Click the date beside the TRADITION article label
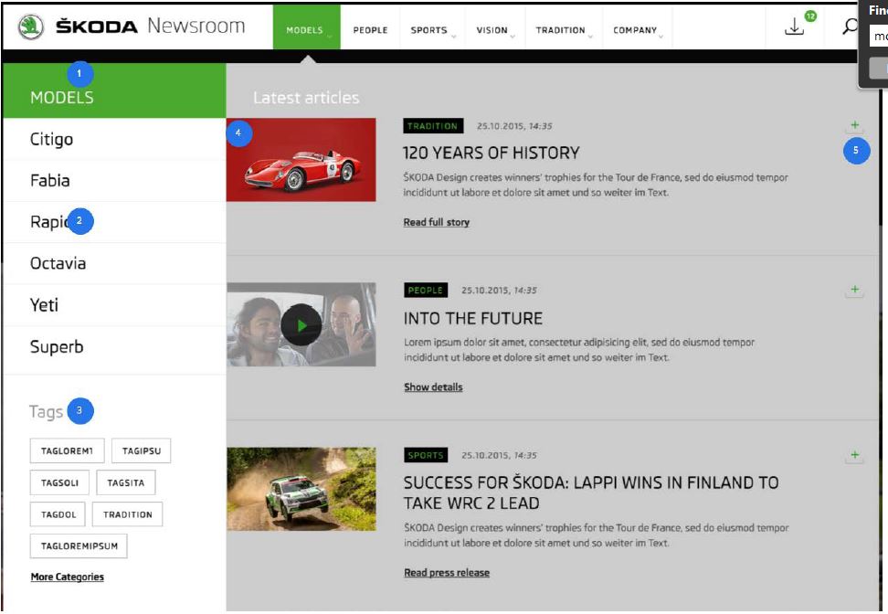888x614 pixels. point(514,126)
